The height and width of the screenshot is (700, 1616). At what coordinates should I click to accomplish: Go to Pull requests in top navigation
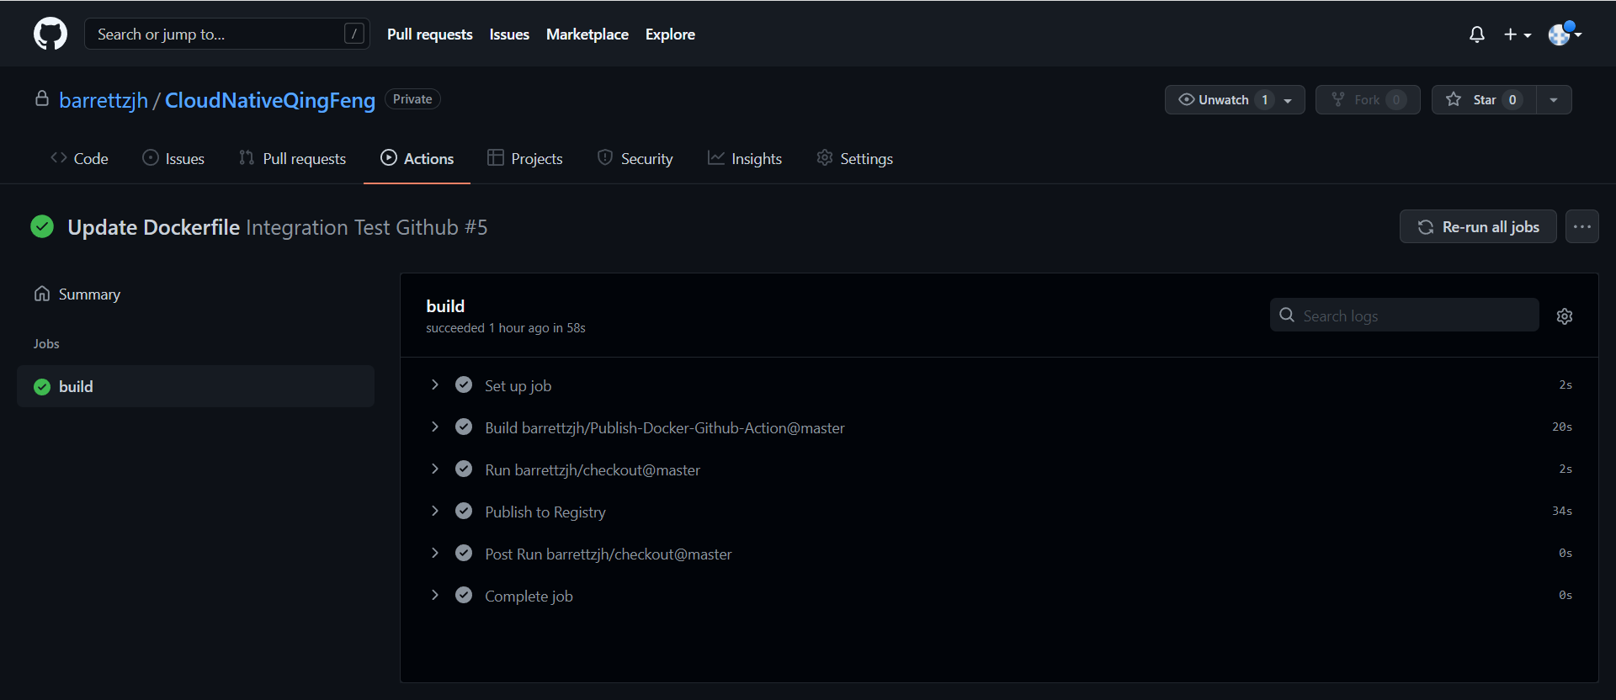click(x=429, y=34)
